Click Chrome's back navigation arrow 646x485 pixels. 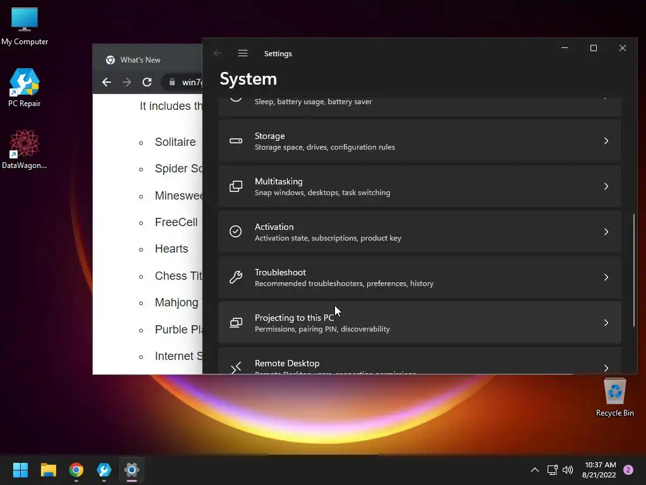click(107, 82)
